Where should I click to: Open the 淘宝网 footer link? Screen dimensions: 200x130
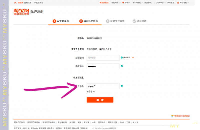[72, 122]
